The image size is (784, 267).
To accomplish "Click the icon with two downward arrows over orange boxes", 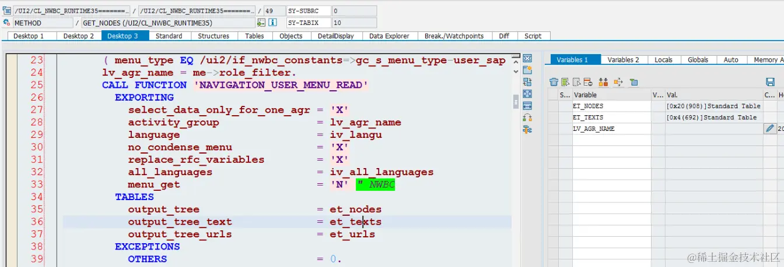I will tap(603, 82).
